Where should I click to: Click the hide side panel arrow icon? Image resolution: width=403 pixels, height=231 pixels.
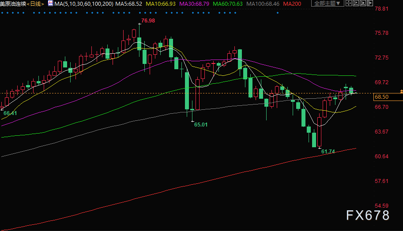point(369,4)
